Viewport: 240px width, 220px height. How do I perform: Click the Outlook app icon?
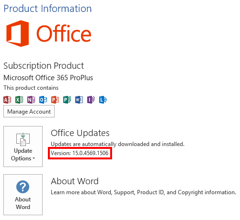[43, 100]
